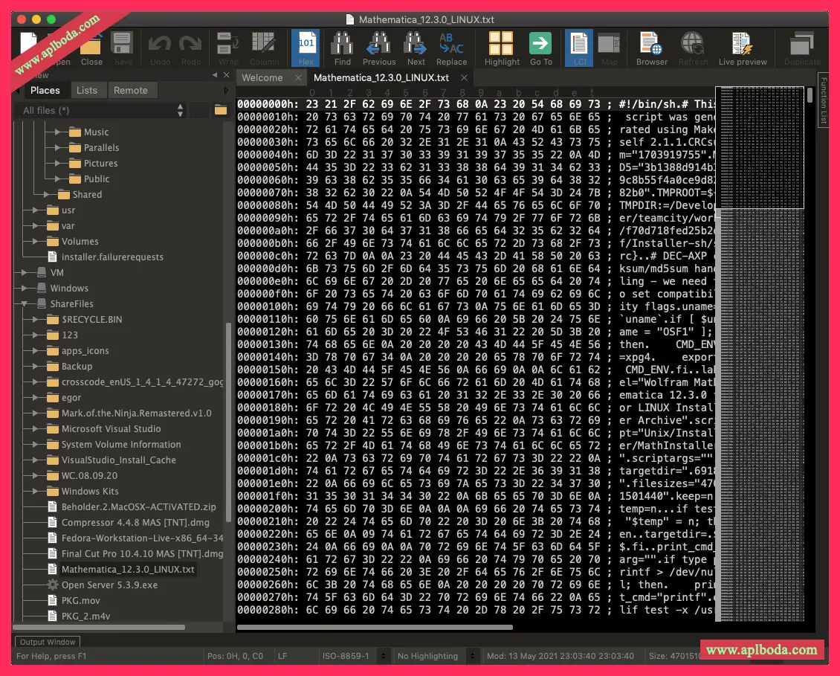The width and height of the screenshot is (840, 676).
Task: Switch to the Welcome tab
Action: [262, 78]
